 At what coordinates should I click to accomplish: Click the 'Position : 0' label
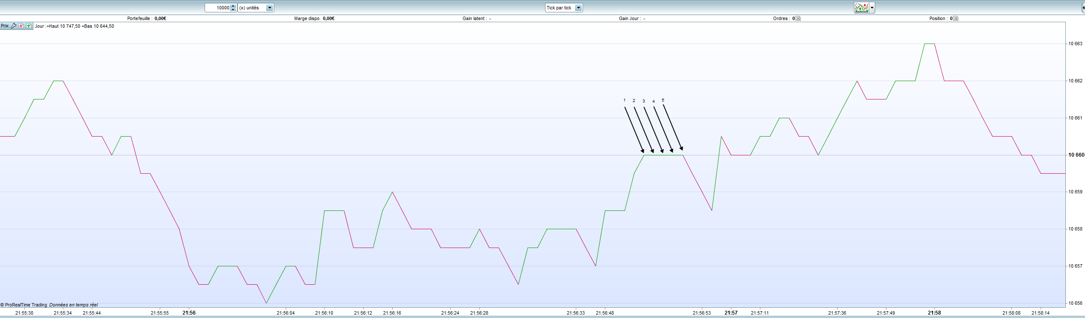[941, 18]
